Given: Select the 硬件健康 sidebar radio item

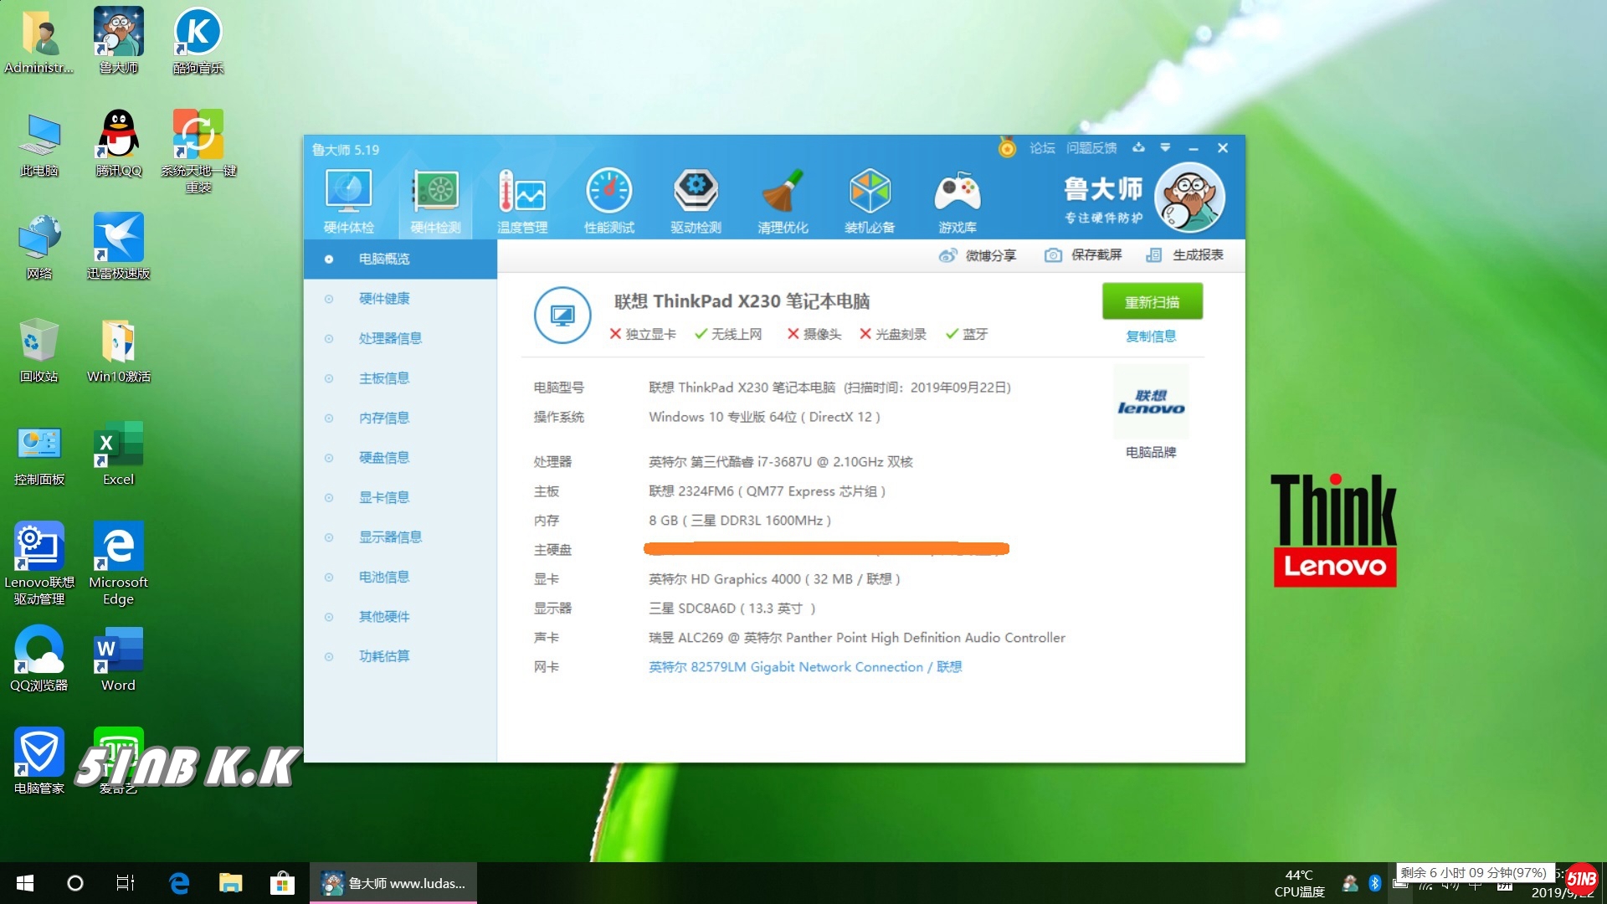Looking at the screenshot, I should coord(329,299).
